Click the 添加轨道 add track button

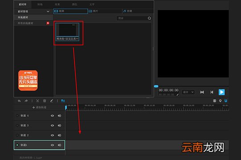tap(39, 108)
